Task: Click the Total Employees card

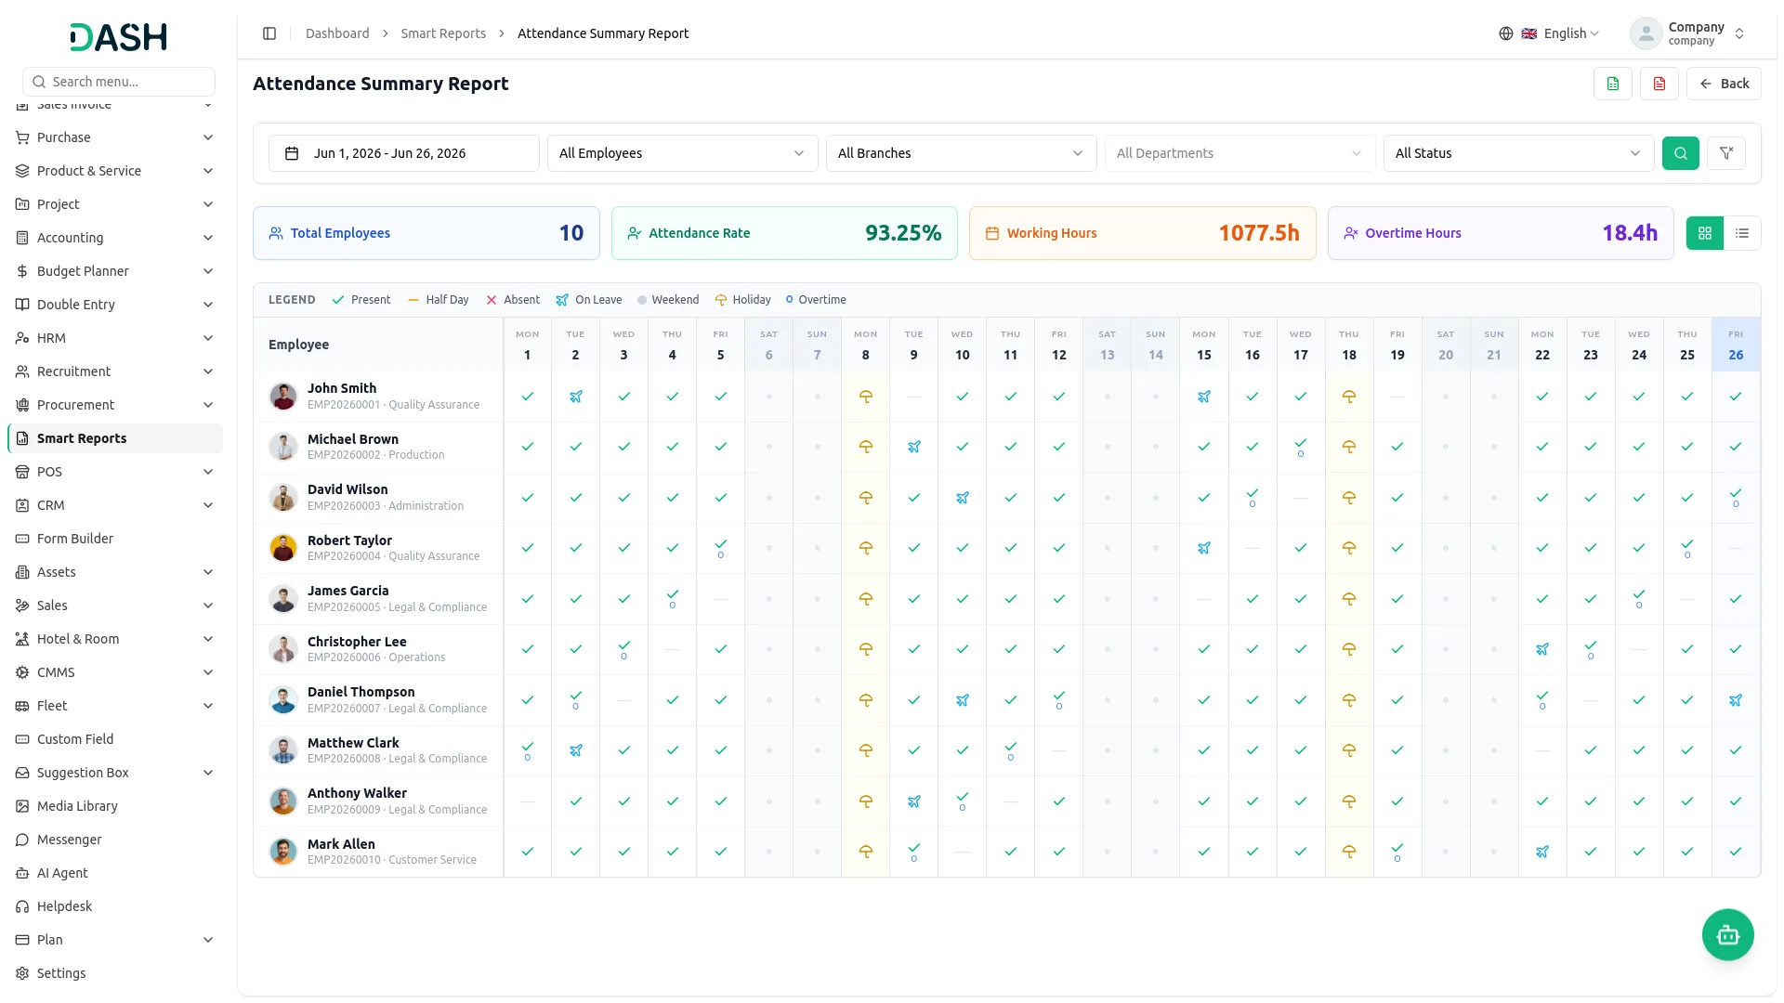Action: (426, 233)
